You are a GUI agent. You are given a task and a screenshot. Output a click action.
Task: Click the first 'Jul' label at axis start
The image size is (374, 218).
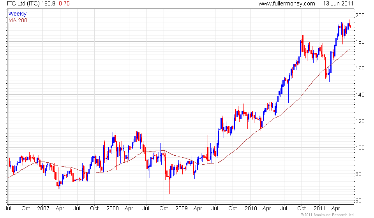click(x=8, y=208)
